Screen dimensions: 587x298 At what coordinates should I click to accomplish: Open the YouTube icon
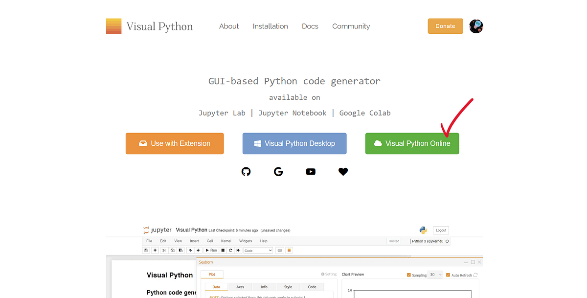tap(311, 172)
